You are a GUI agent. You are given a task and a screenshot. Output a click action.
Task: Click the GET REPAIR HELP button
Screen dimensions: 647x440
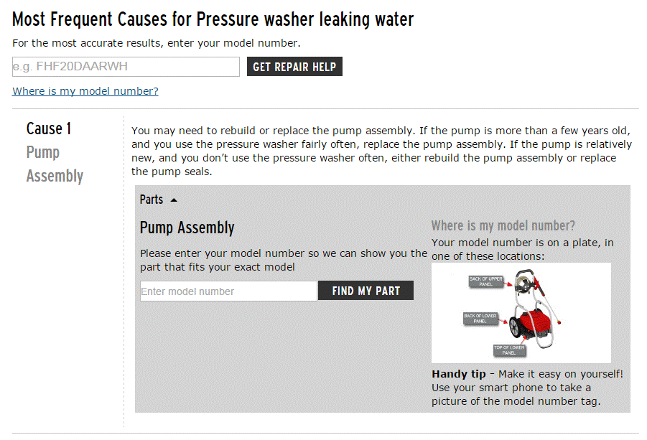coord(294,67)
